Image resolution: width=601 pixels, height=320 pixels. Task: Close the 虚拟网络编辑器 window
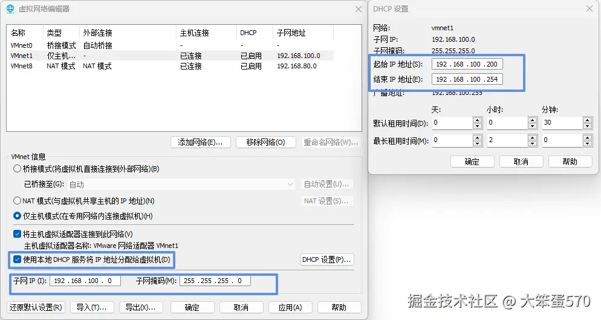tap(359, 9)
